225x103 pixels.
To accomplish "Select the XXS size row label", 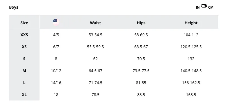I will point(24,35).
